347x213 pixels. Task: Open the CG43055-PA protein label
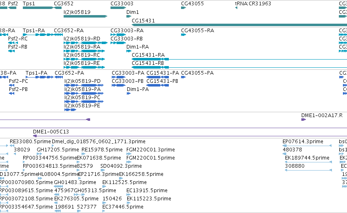point(197,73)
